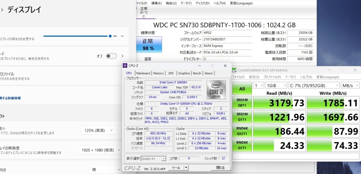The width and height of the screenshot is (361, 174).
Task: Open the ツール dropdown arrow in CPU-Z
Action: 186,168
